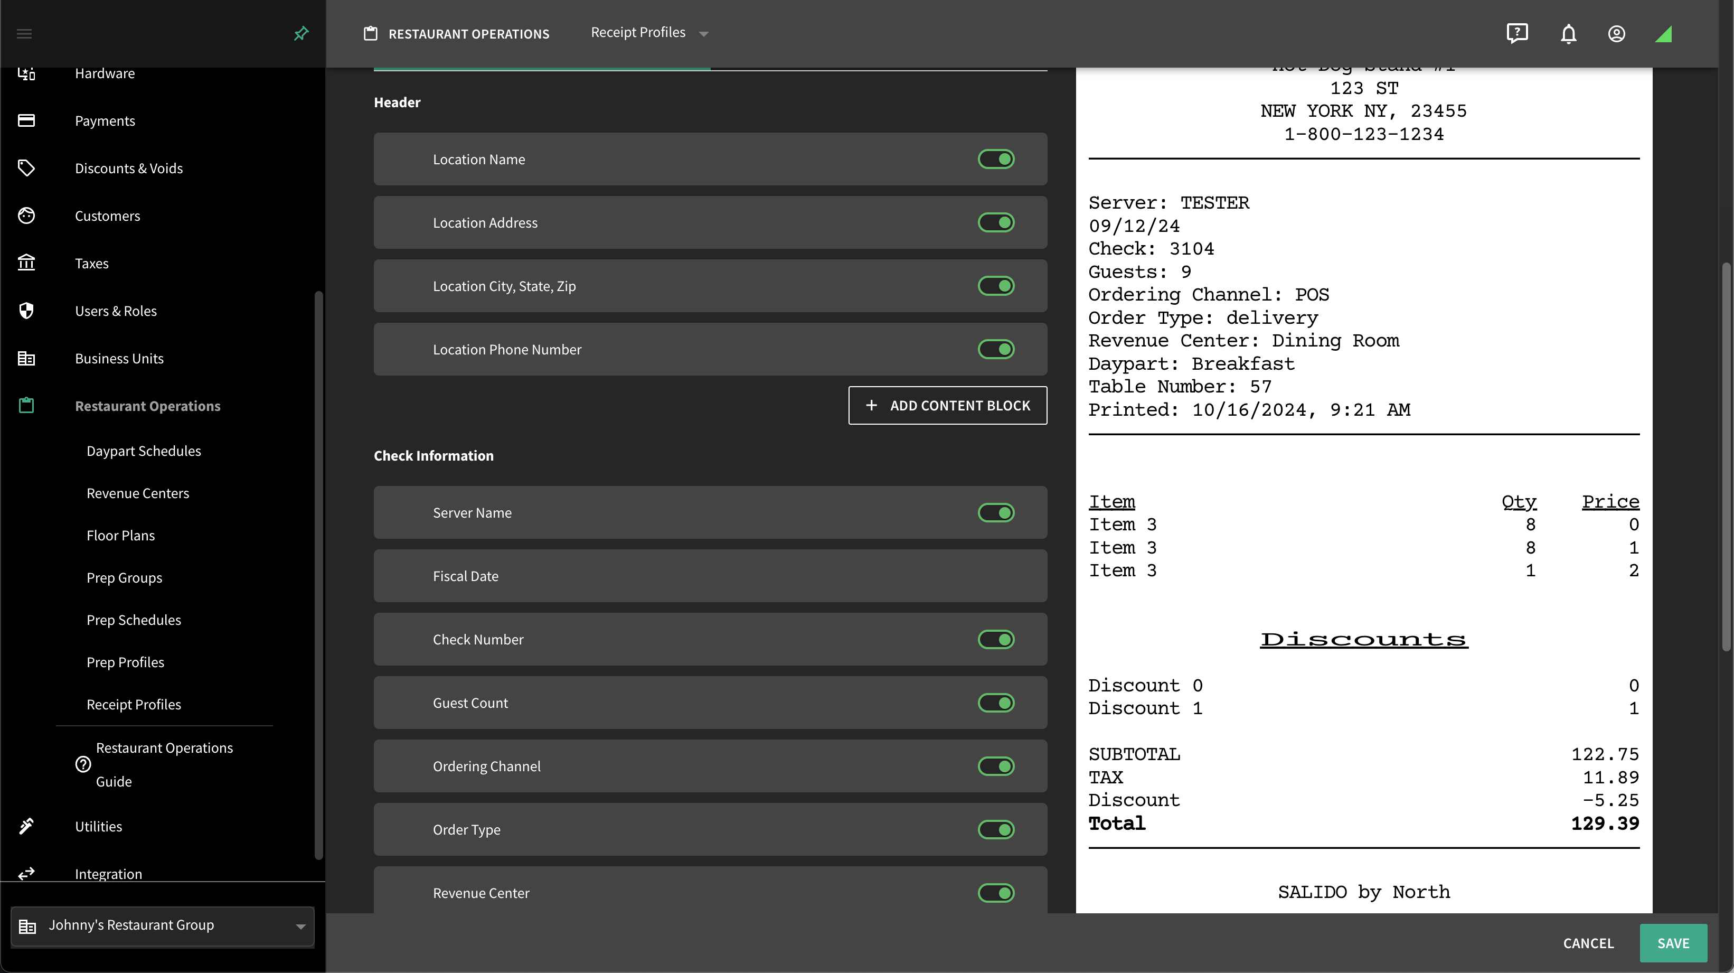Open the notifications bell
Screen dimensions: 1734x973
pos(1568,34)
